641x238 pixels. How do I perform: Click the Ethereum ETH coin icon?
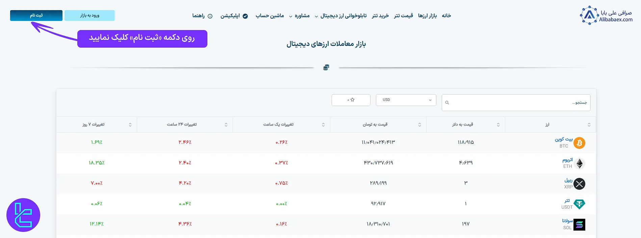(580, 163)
